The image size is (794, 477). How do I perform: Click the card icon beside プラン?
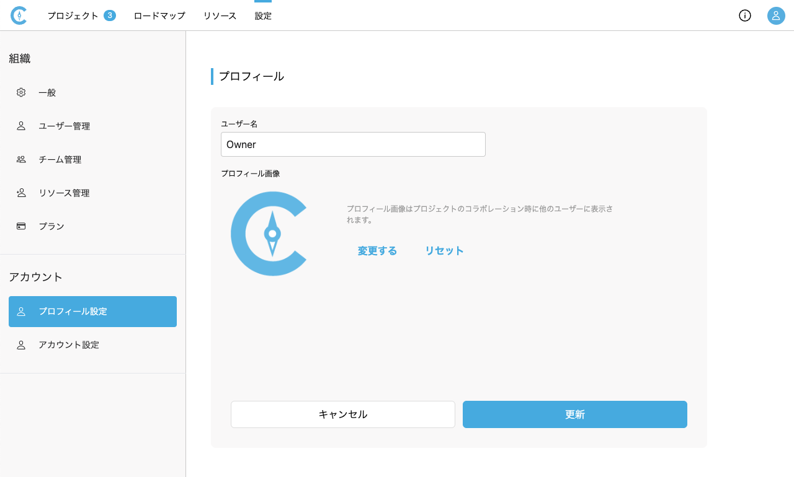pos(21,226)
